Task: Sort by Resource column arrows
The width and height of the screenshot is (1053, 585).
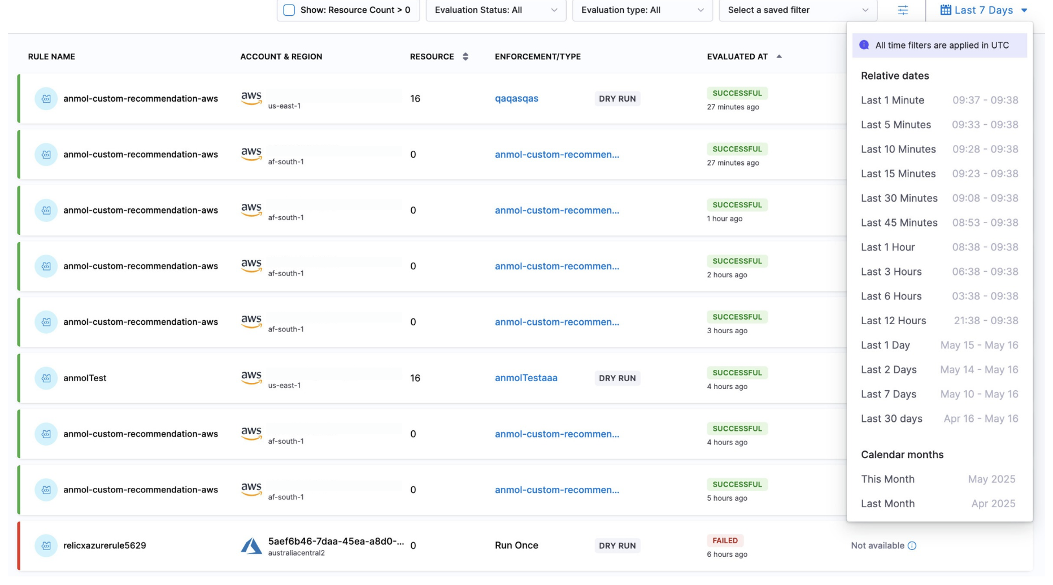Action: [465, 56]
